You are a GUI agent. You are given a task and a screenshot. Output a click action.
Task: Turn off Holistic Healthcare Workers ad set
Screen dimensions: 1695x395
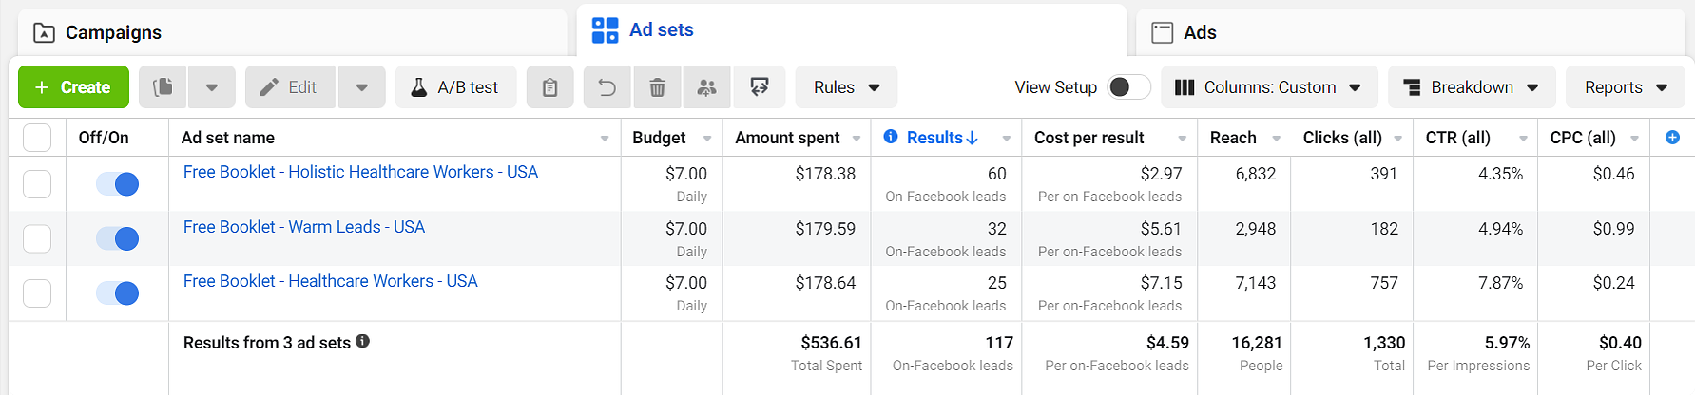(x=118, y=183)
